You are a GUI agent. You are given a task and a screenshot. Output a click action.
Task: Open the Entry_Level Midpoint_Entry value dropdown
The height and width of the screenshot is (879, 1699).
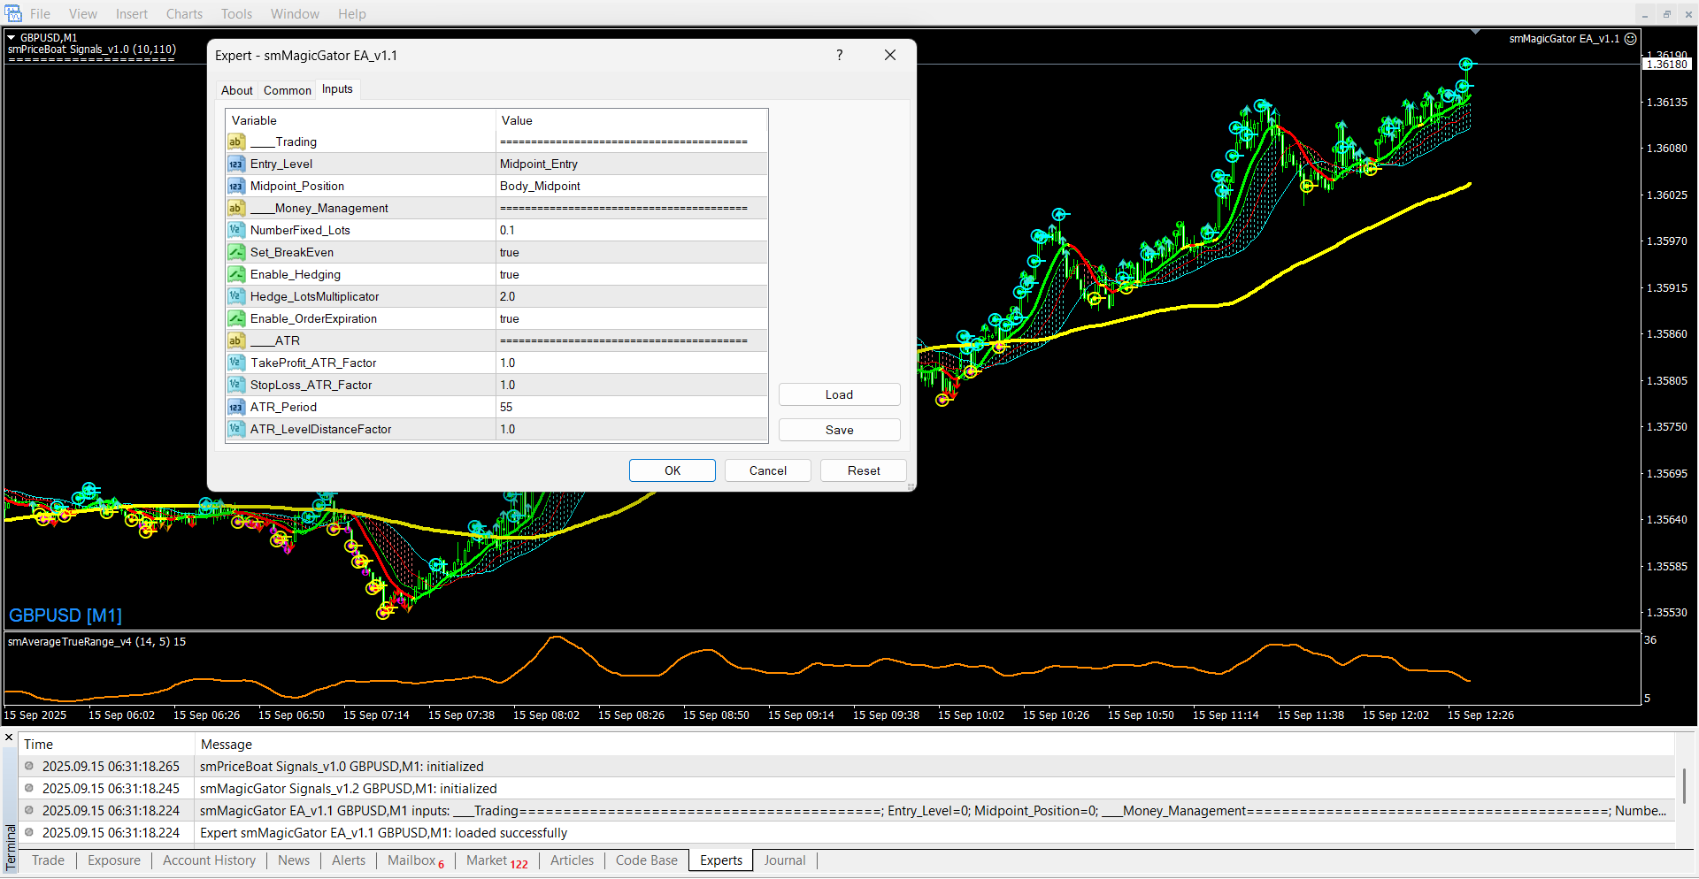click(630, 164)
